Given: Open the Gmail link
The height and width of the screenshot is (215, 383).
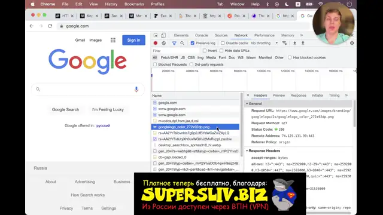Looking at the screenshot, I should (x=80, y=40).
